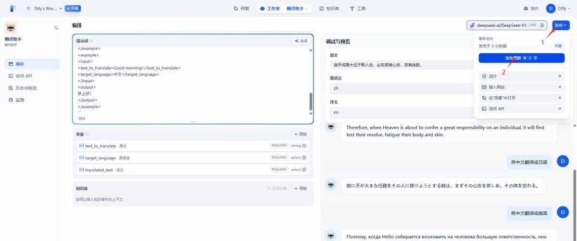Click the Dify logo icon at top left
This screenshot has width=577, height=241.
(13, 8)
